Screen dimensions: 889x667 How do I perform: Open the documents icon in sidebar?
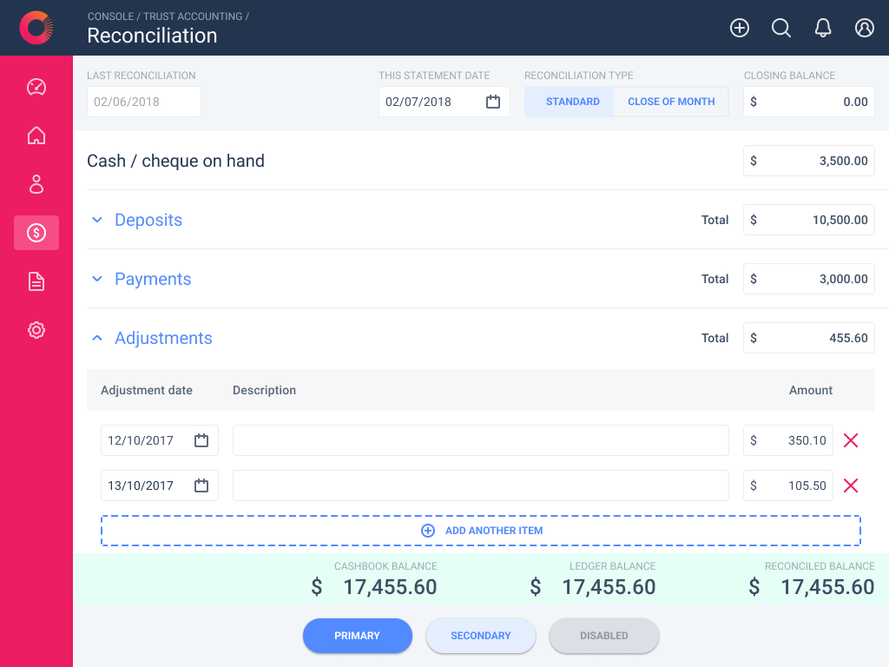point(36,281)
